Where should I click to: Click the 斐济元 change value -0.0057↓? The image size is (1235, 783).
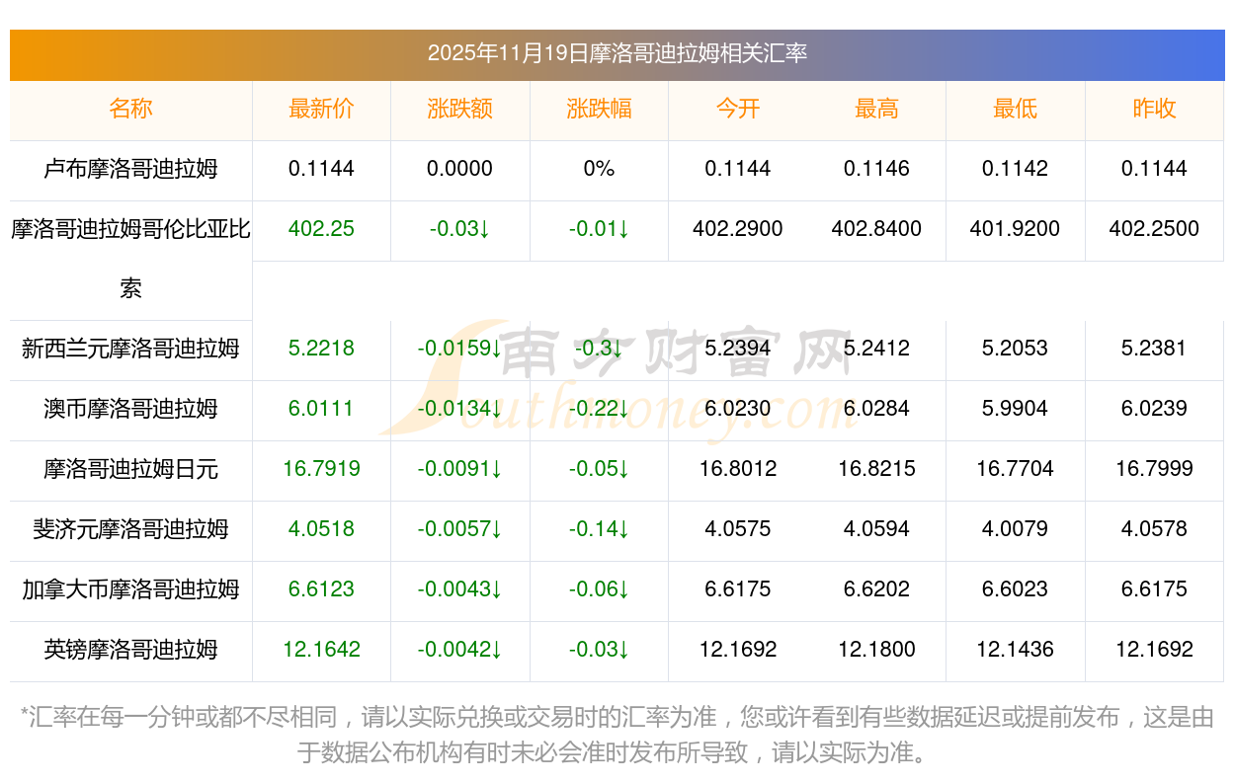tap(459, 529)
